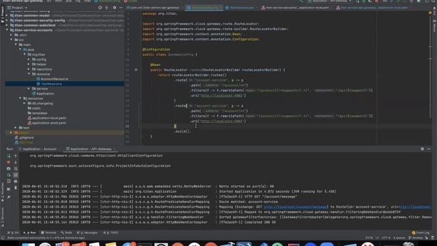The height and width of the screenshot is (246, 437).
Task: Expand the config package
Action: pyautogui.click(x=29, y=59)
